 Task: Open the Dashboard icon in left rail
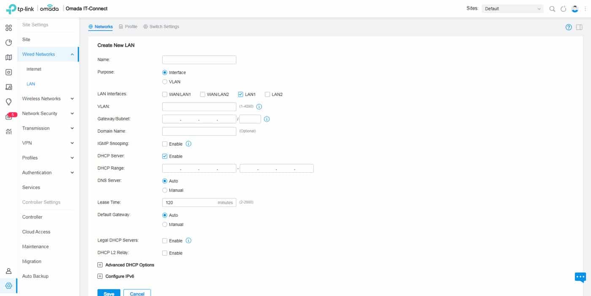pyautogui.click(x=8, y=28)
